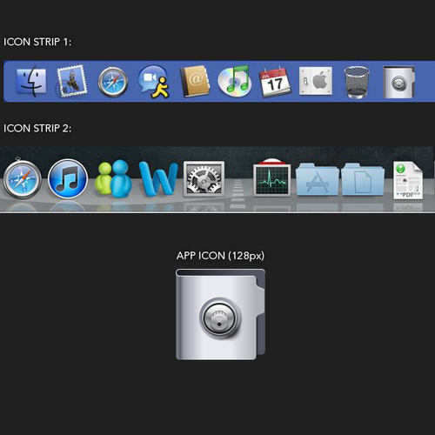Open Finder in icon strip 1
435x435 pixels.
31,81
